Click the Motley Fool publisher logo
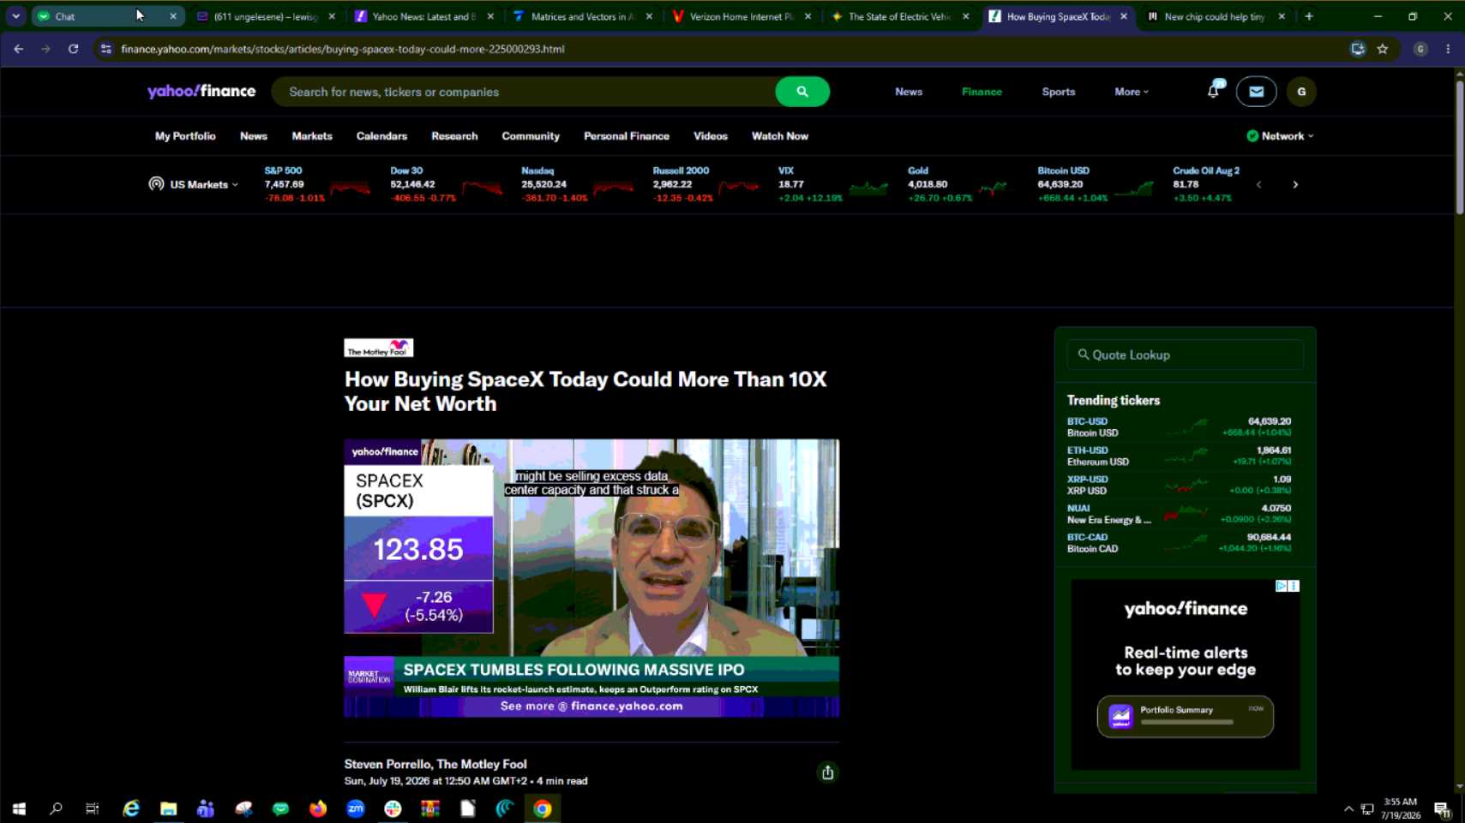The height and width of the screenshot is (823, 1465). point(379,348)
